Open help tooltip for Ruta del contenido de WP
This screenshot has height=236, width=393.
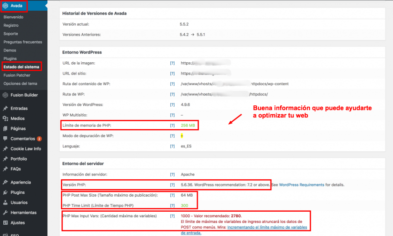click(x=172, y=84)
